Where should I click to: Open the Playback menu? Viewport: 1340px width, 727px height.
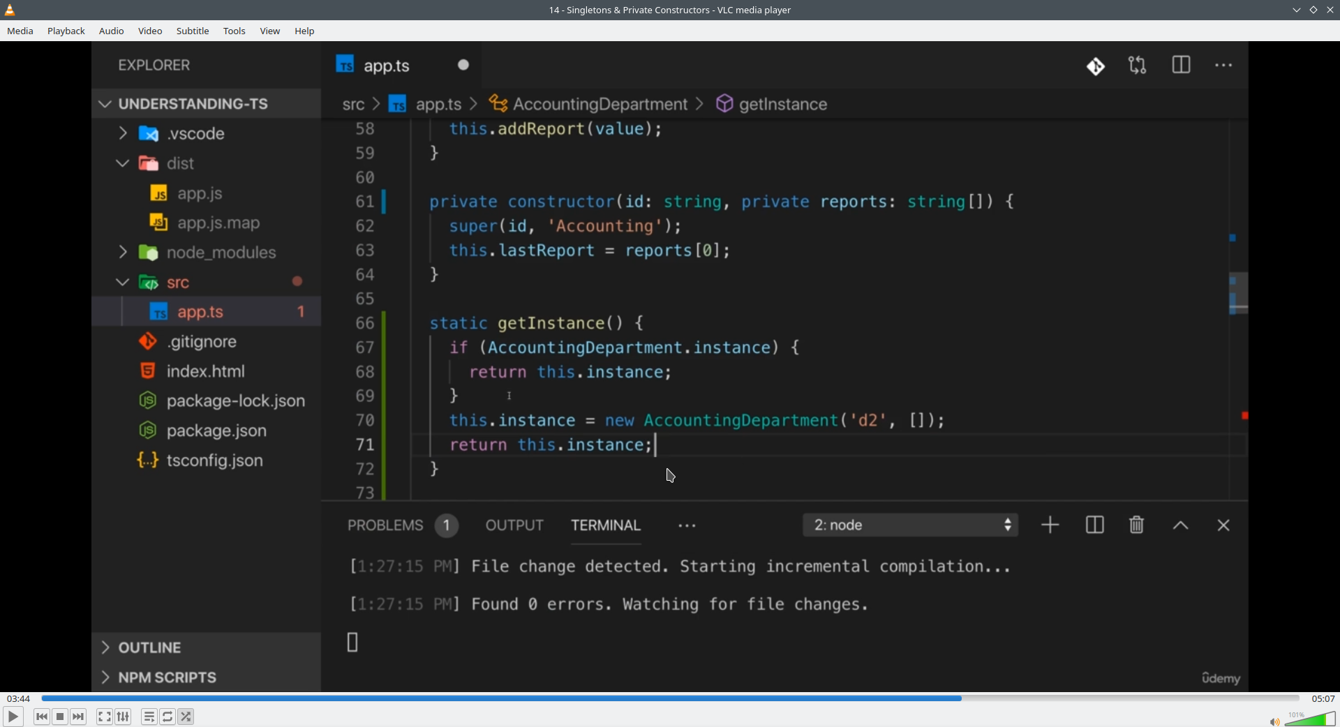(x=66, y=31)
